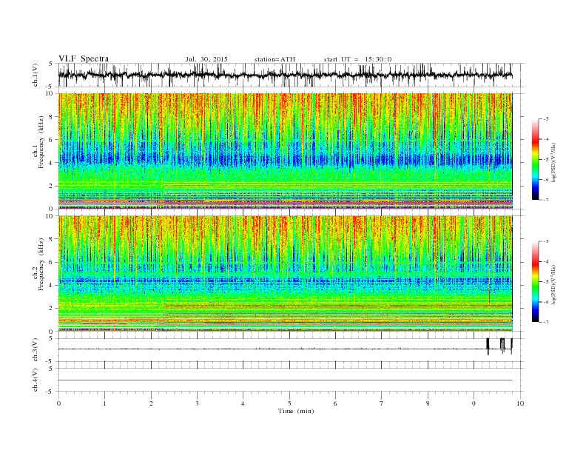Select the ch.1 spectrogram color scale bar
The height and width of the screenshot is (453, 586).
coord(535,160)
